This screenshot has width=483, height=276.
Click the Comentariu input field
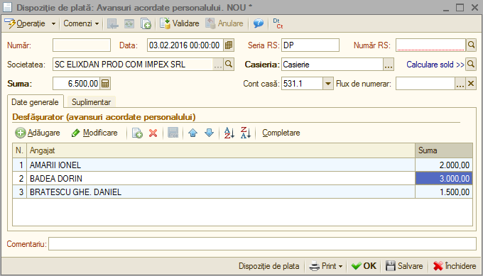click(262, 244)
